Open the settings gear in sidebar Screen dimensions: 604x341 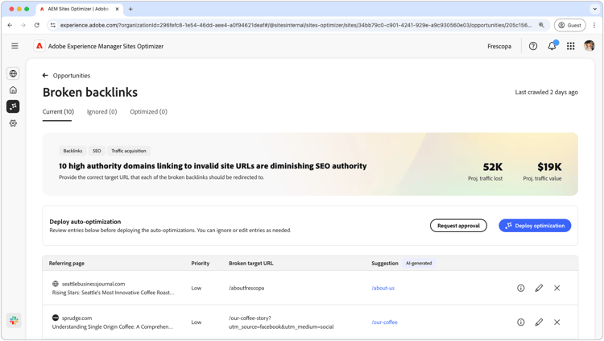tap(13, 123)
